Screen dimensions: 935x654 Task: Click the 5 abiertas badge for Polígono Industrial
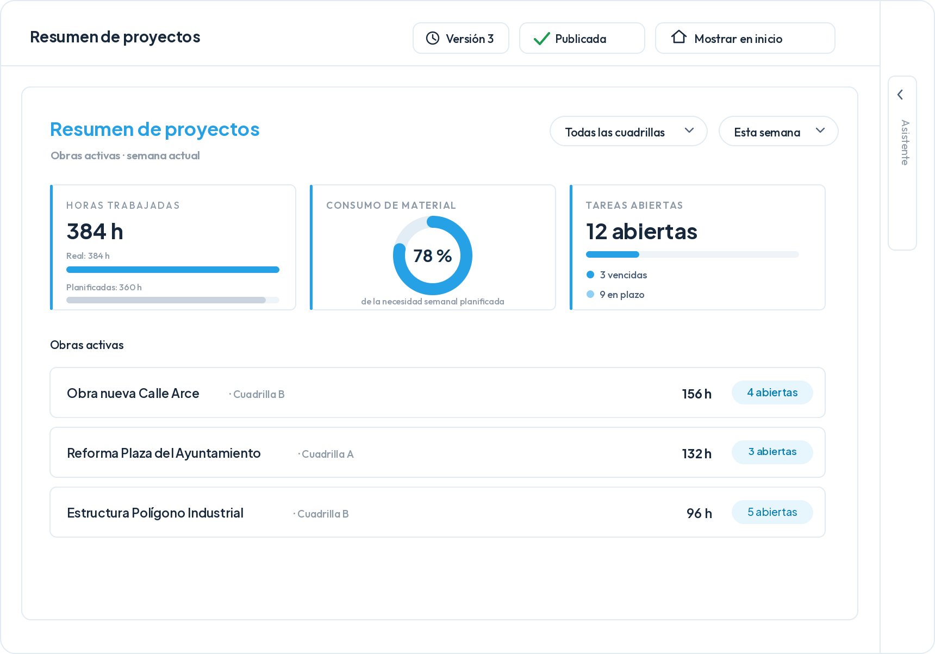tap(772, 512)
